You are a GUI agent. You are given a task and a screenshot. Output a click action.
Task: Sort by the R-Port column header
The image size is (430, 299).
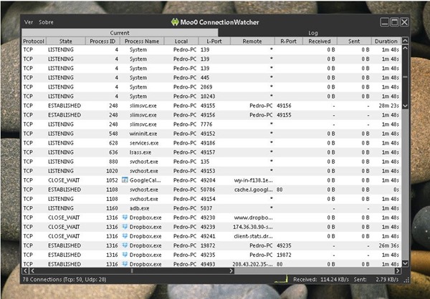point(289,41)
